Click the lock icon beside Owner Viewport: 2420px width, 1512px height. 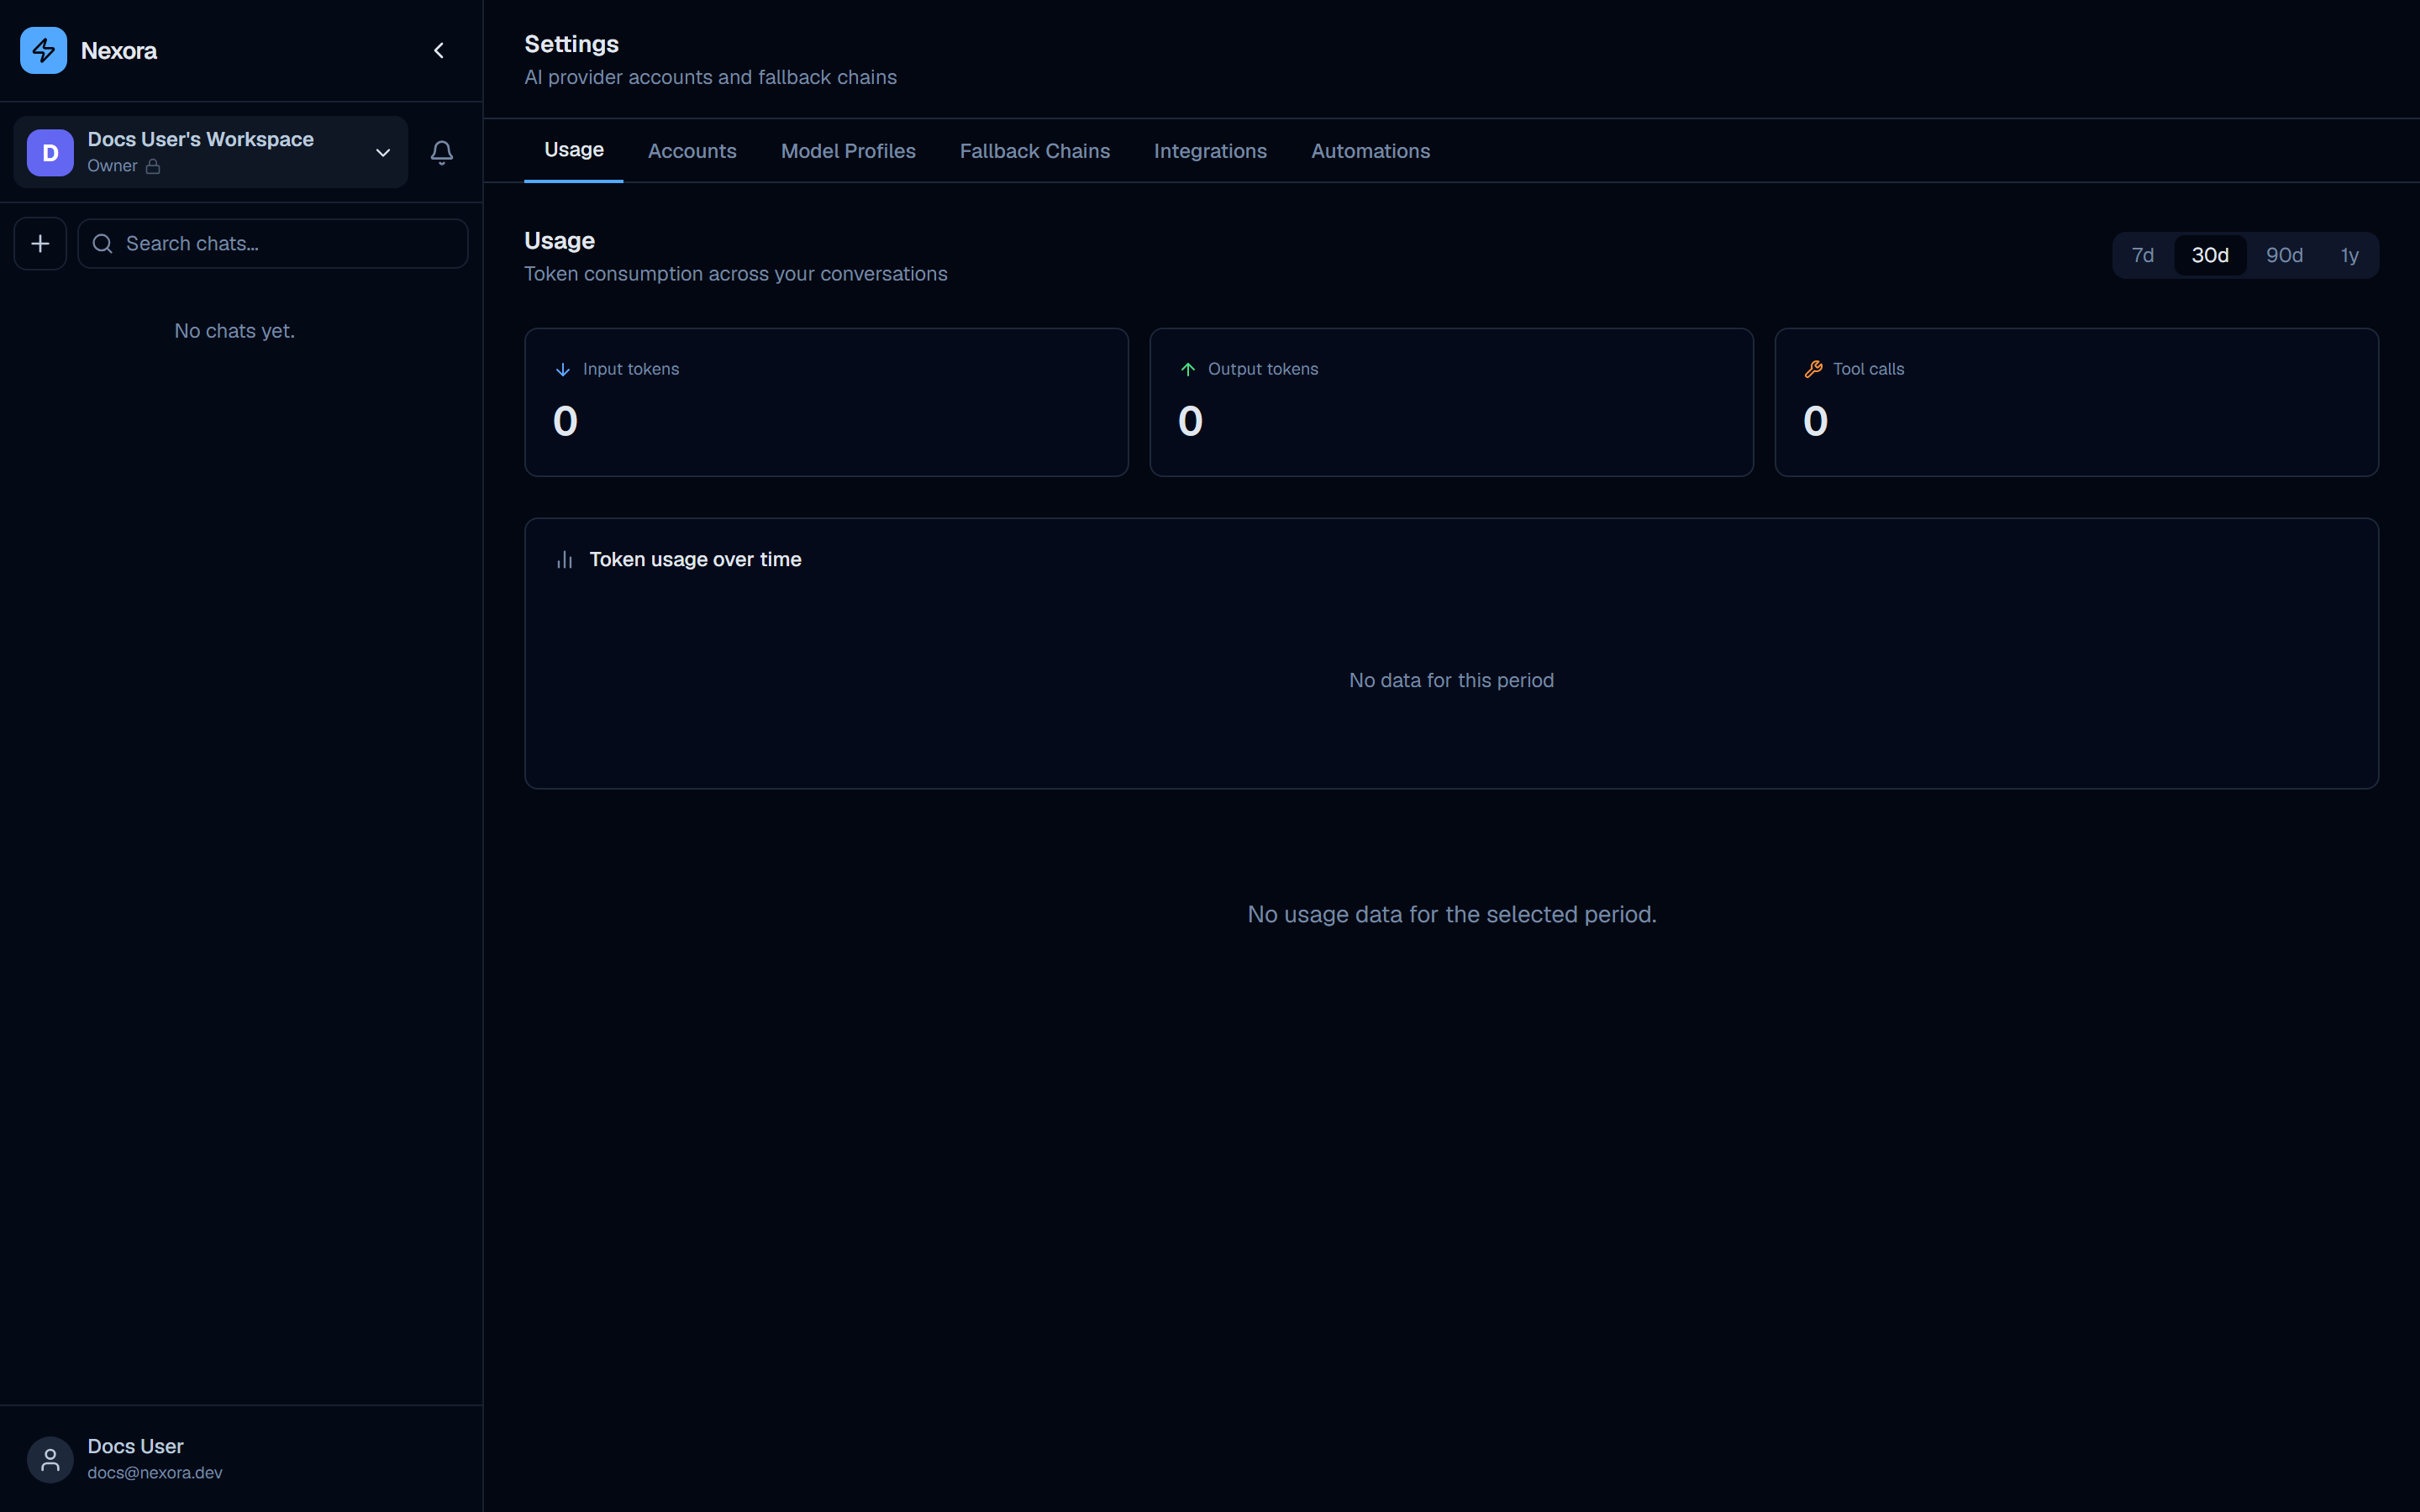tap(153, 167)
